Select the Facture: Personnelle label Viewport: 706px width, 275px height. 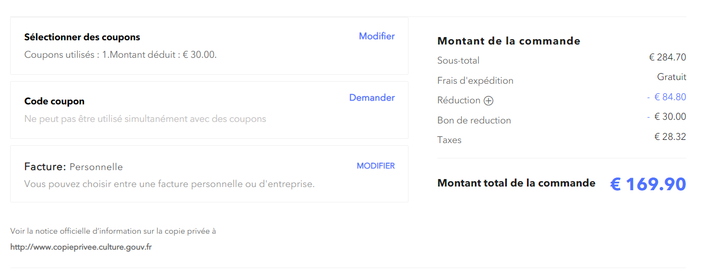pyautogui.click(x=73, y=167)
